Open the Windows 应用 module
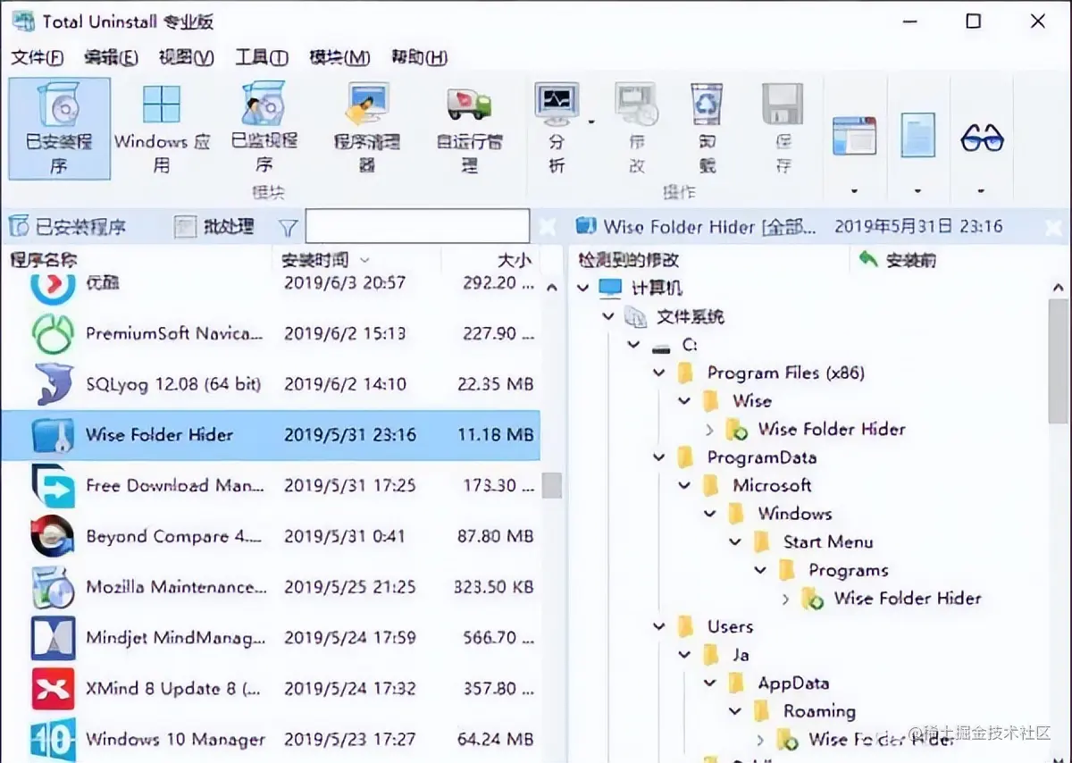This screenshot has width=1072, height=763. pyautogui.click(x=162, y=128)
